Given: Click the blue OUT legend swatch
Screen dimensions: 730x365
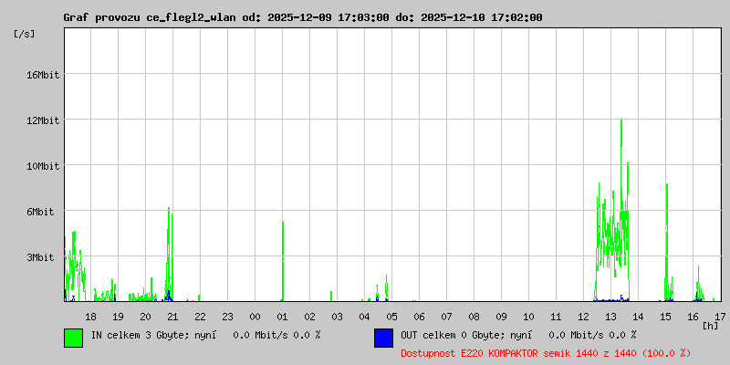Looking at the screenshot, I should pyautogui.click(x=383, y=338).
